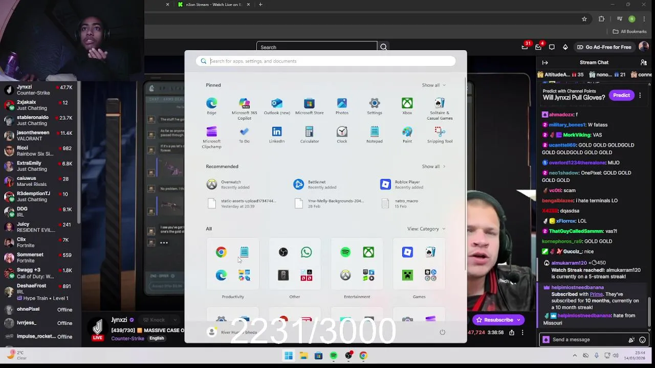655x368 pixels.
Task: Open the Calculator app
Action: click(x=309, y=135)
